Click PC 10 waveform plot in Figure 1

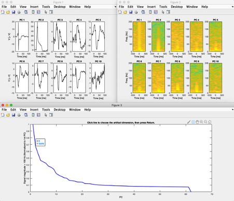(98, 78)
